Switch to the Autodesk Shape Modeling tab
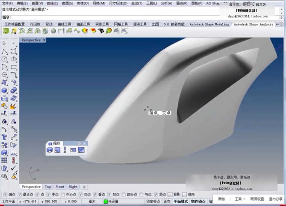This screenshot has height=206, width=286. point(209,24)
